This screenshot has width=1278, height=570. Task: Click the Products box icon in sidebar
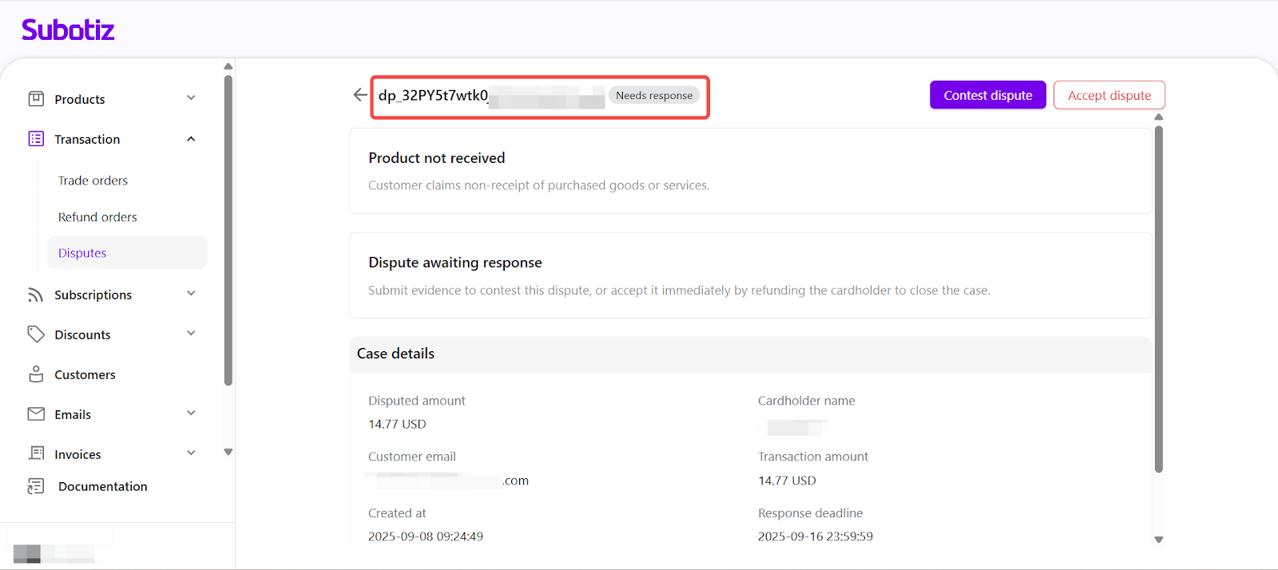click(x=36, y=99)
